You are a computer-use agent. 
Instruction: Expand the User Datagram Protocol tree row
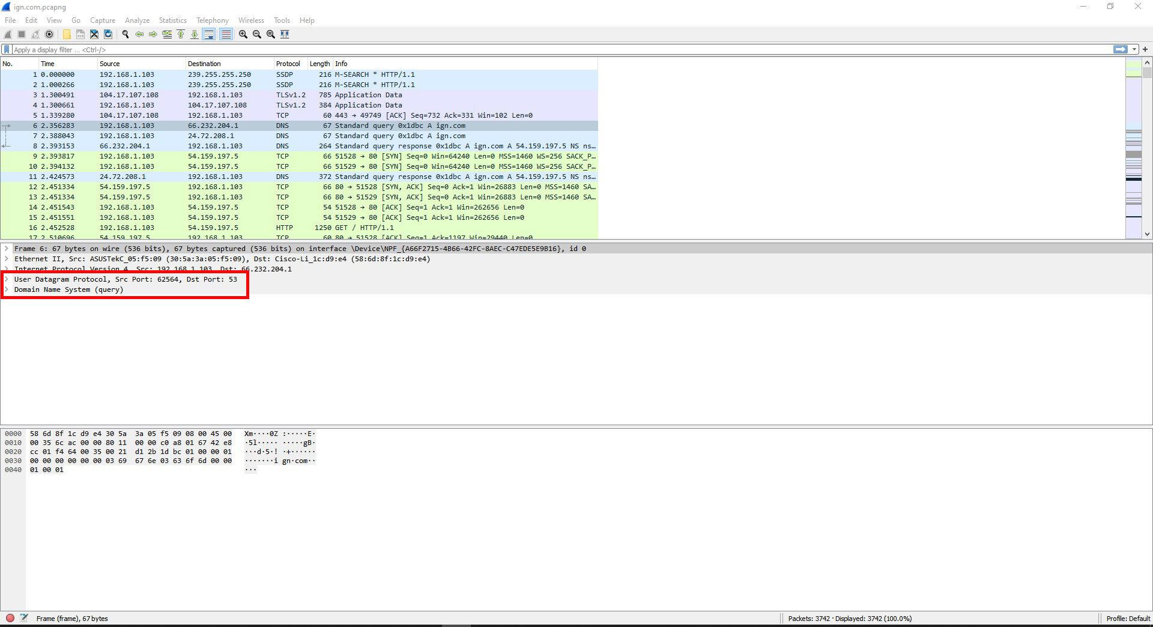[7, 279]
